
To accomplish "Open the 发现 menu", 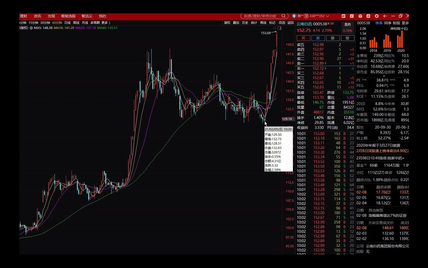I will point(51,16).
